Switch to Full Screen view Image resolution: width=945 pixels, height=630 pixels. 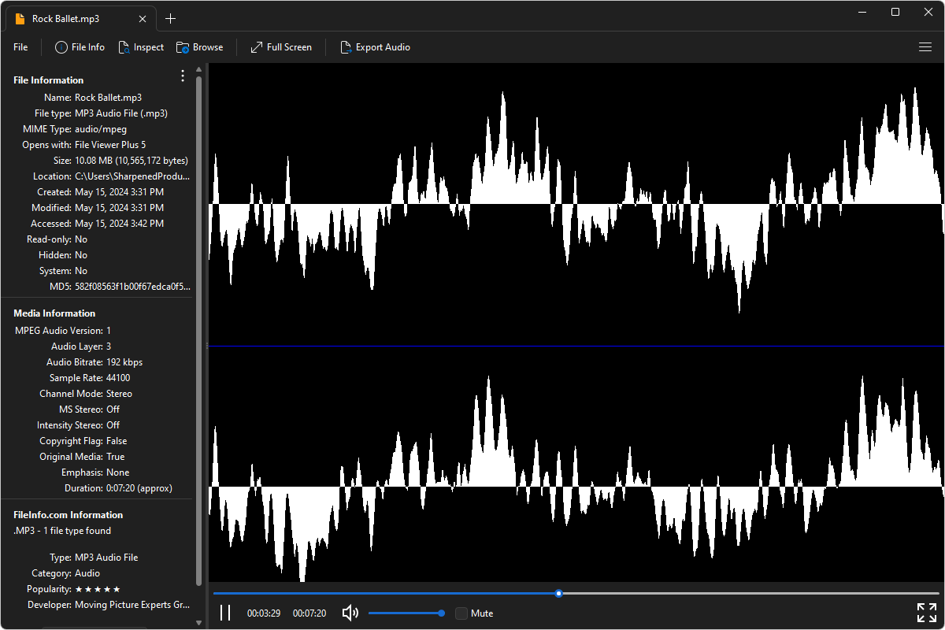[x=281, y=46]
